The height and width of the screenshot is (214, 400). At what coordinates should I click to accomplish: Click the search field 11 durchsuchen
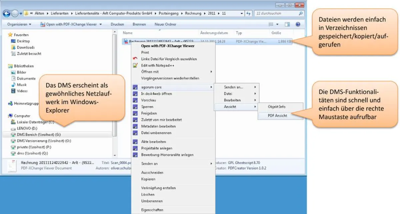pyautogui.click(x=279, y=14)
